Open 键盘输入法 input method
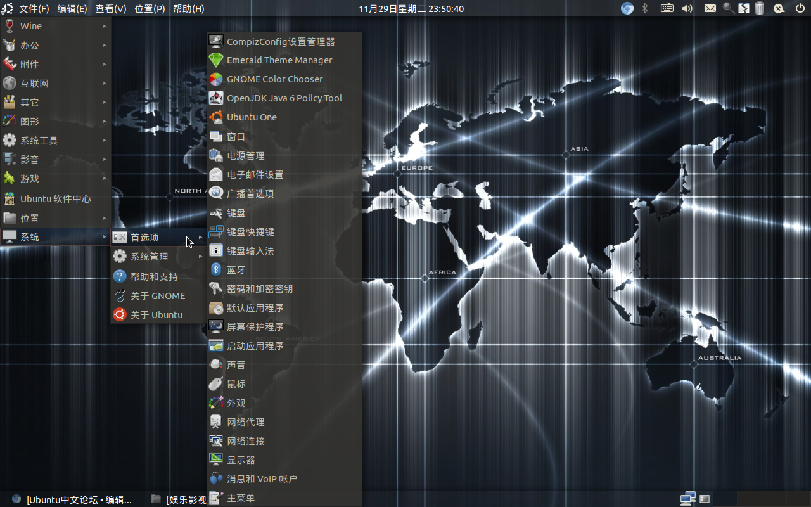 coord(284,250)
